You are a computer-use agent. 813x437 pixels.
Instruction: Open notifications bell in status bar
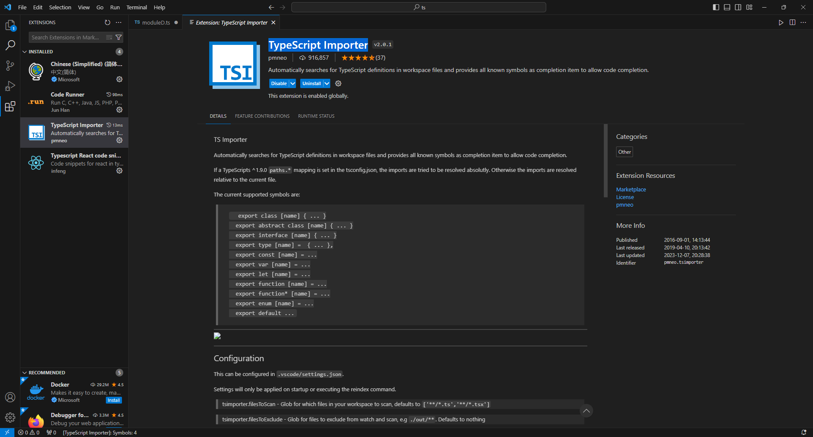(804, 432)
